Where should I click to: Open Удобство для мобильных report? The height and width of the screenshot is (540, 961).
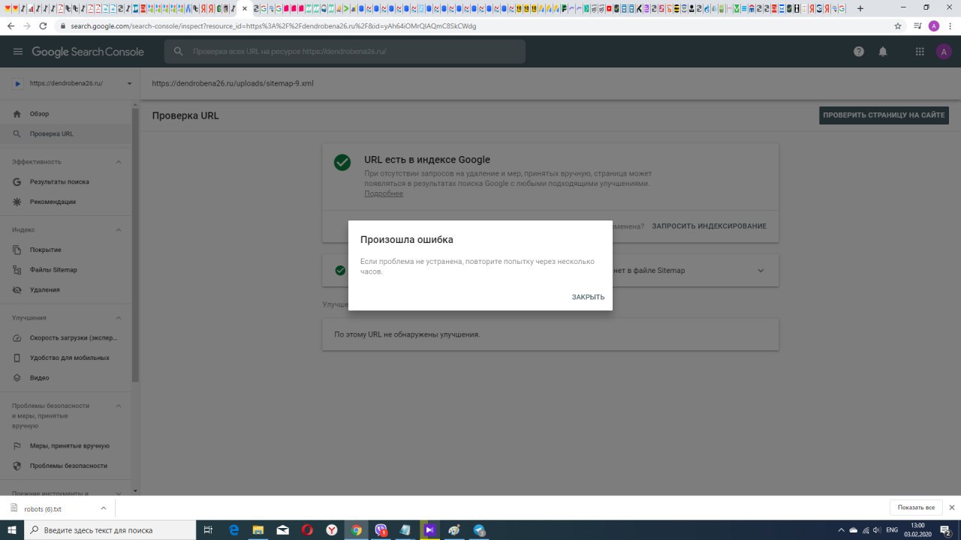click(x=66, y=358)
